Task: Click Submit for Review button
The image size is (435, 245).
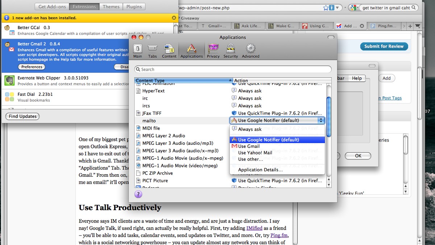Action: (384, 46)
